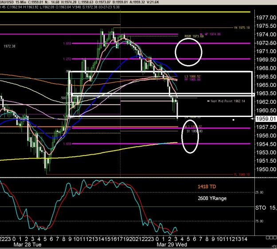Screen dimensions: 277x249
Task: Select the L3 1966.52 level label
Action: pos(192,77)
